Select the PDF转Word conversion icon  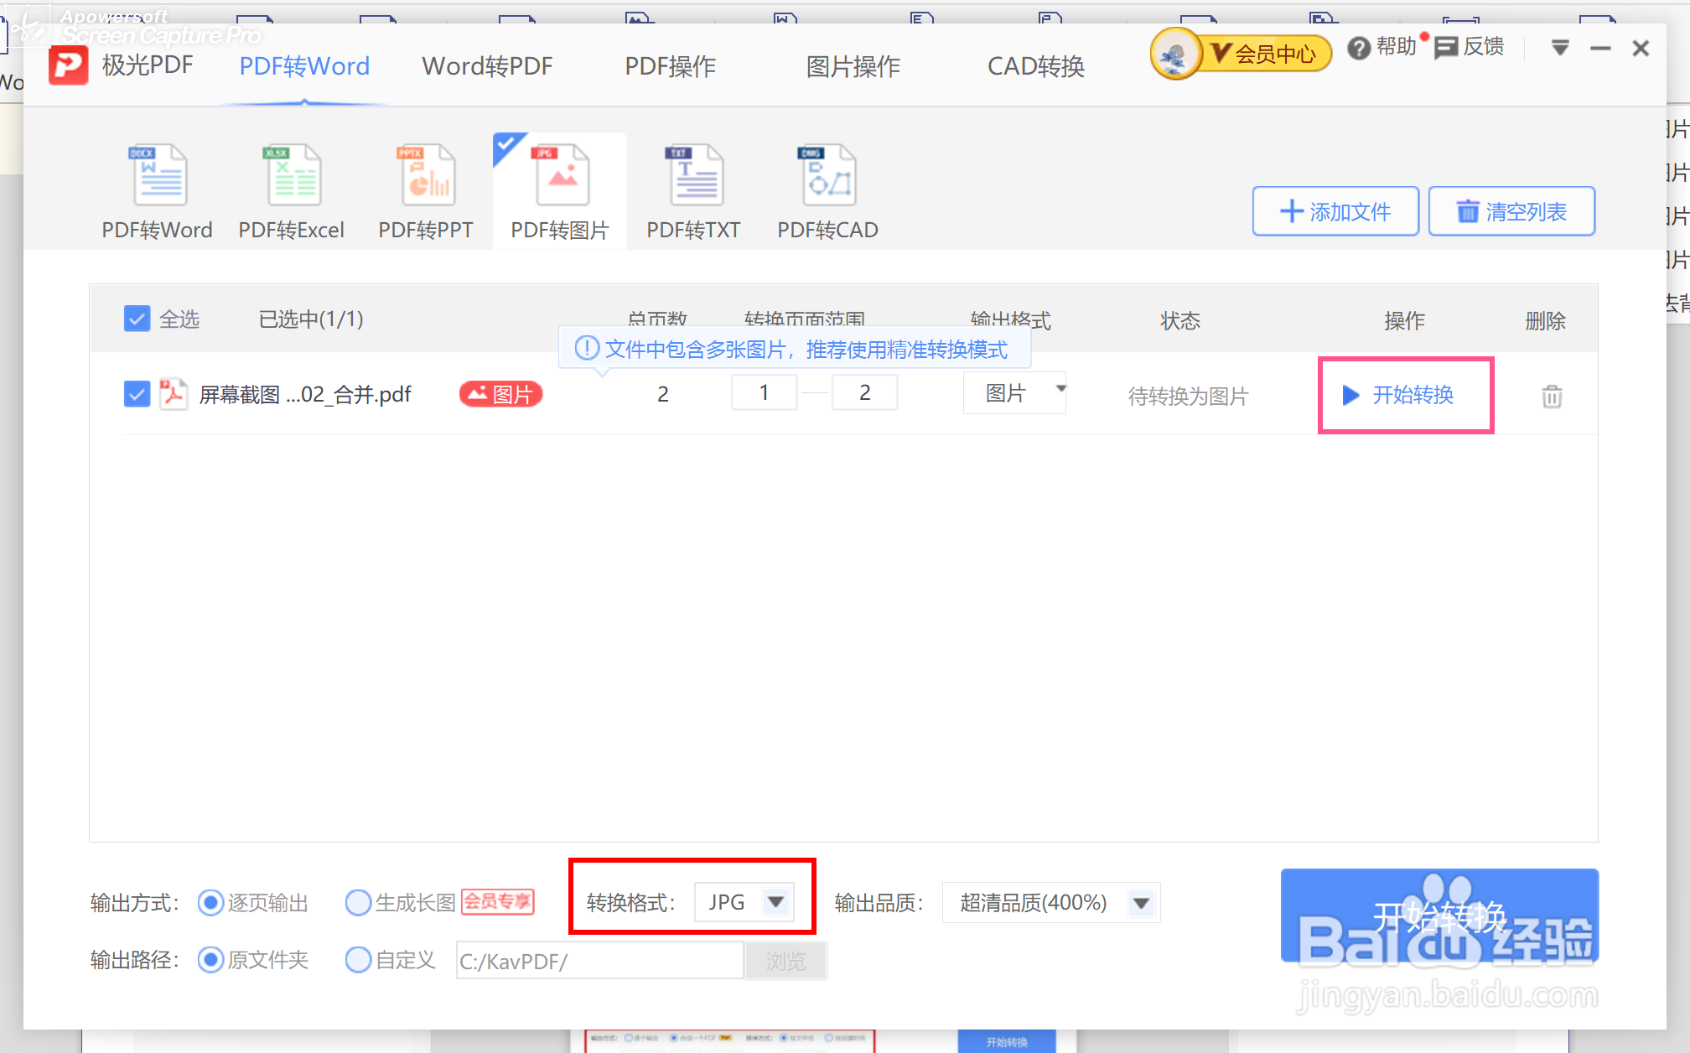[158, 174]
